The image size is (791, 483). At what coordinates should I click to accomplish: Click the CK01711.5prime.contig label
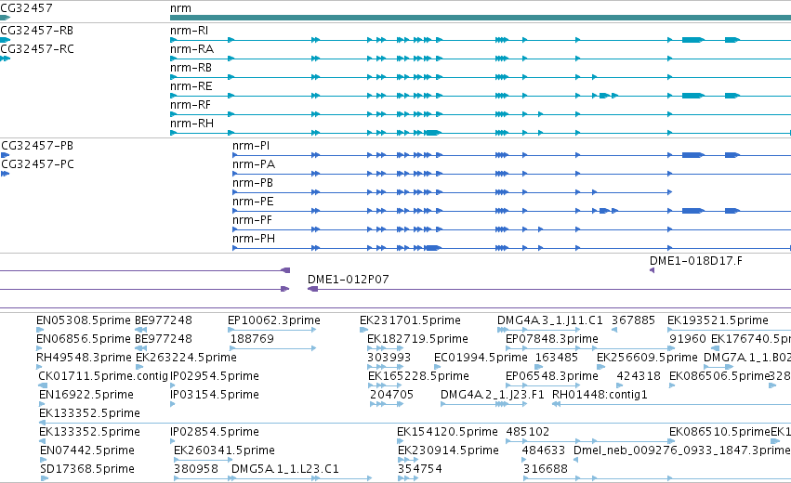[103, 376]
